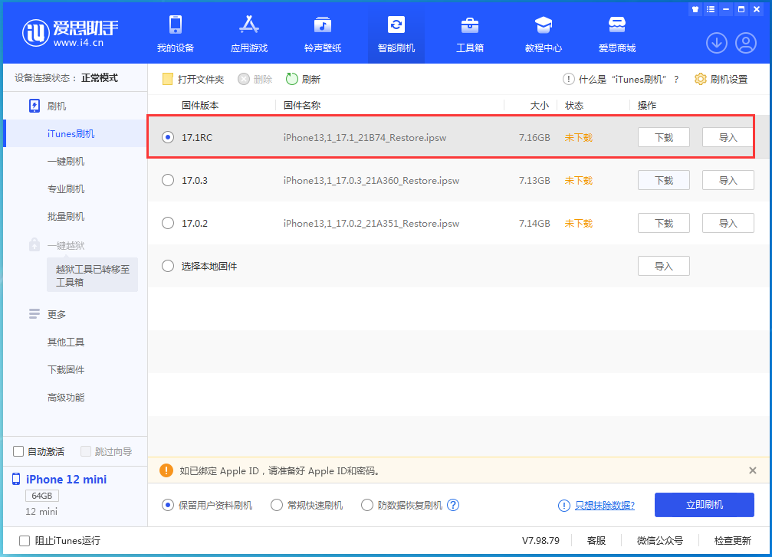Open the list menu in the title bar

(710, 9)
